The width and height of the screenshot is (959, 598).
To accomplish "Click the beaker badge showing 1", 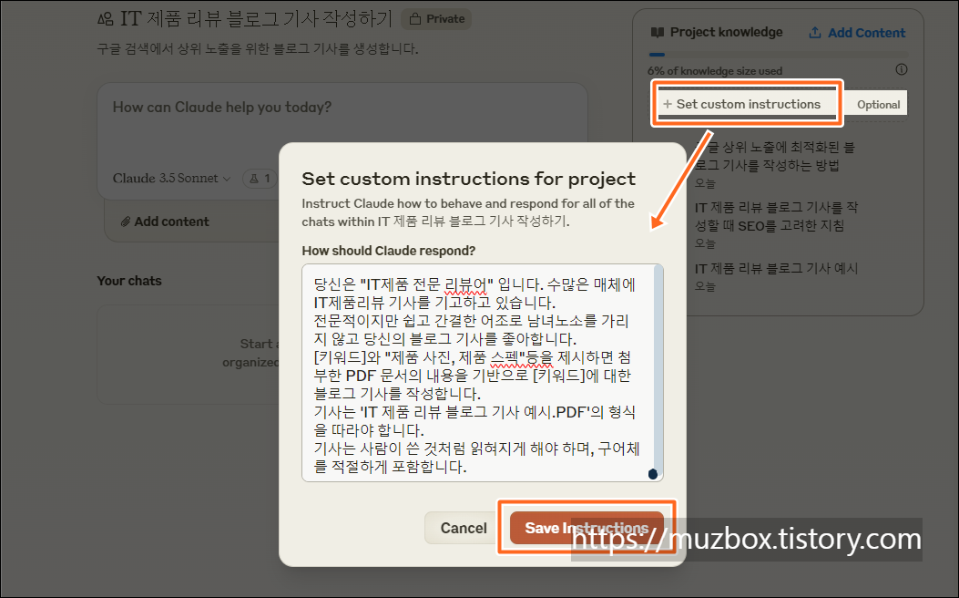I will tap(260, 178).
